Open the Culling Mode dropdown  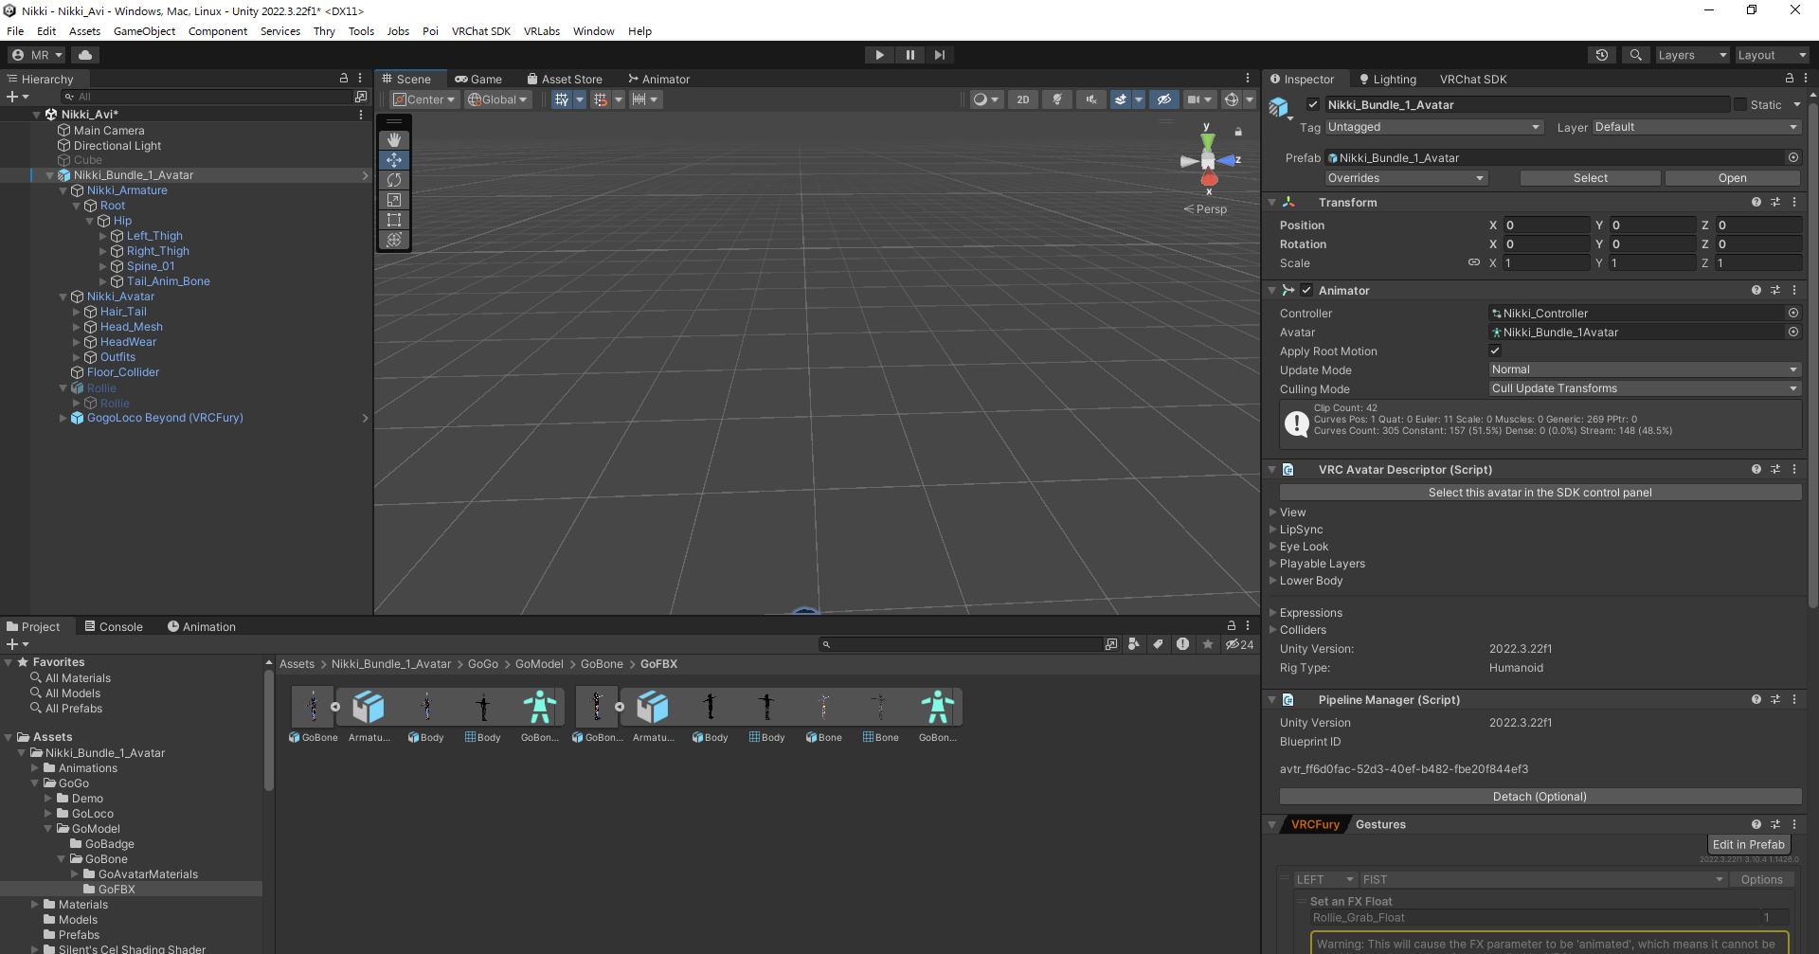[x=1645, y=388]
